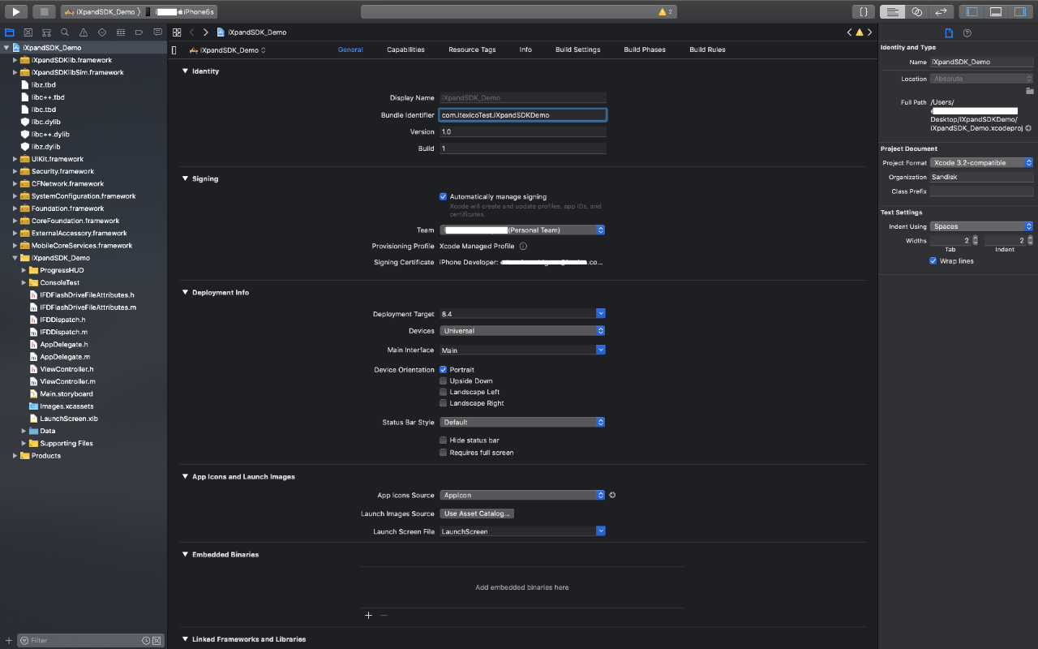The width and height of the screenshot is (1038, 649).
Task: Expand the ProgressHUD folder
Action: (x=24, y=270)
